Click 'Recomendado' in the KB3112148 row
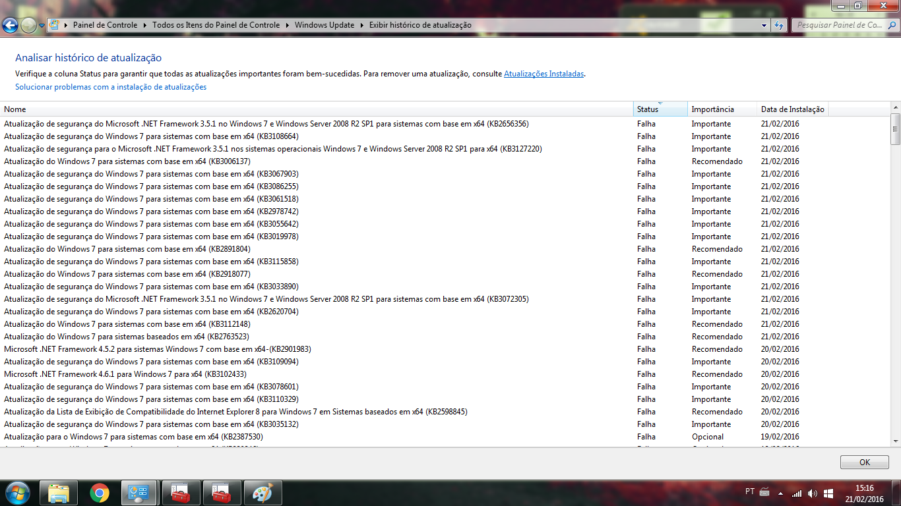Screen dimensions: 901x506 (717, 324)
